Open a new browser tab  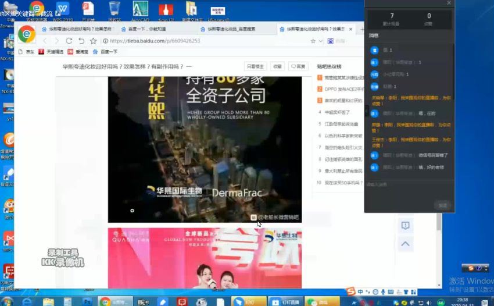coord(362,29)
